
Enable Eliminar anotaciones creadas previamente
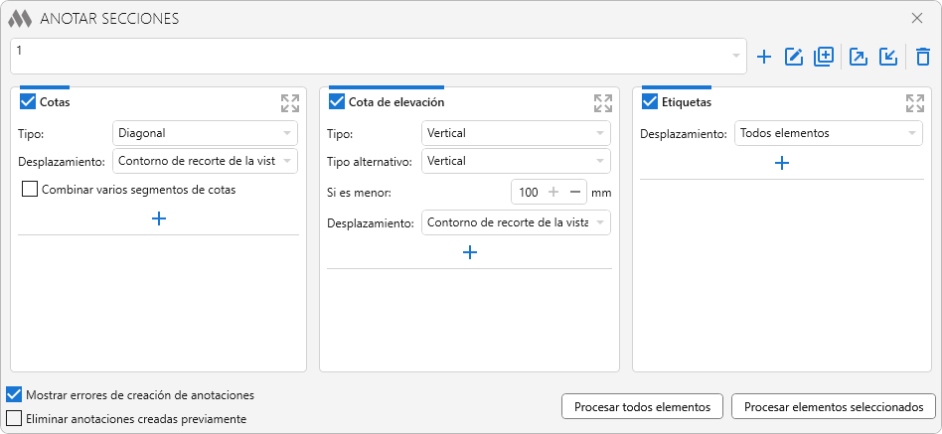click(14, 418)
